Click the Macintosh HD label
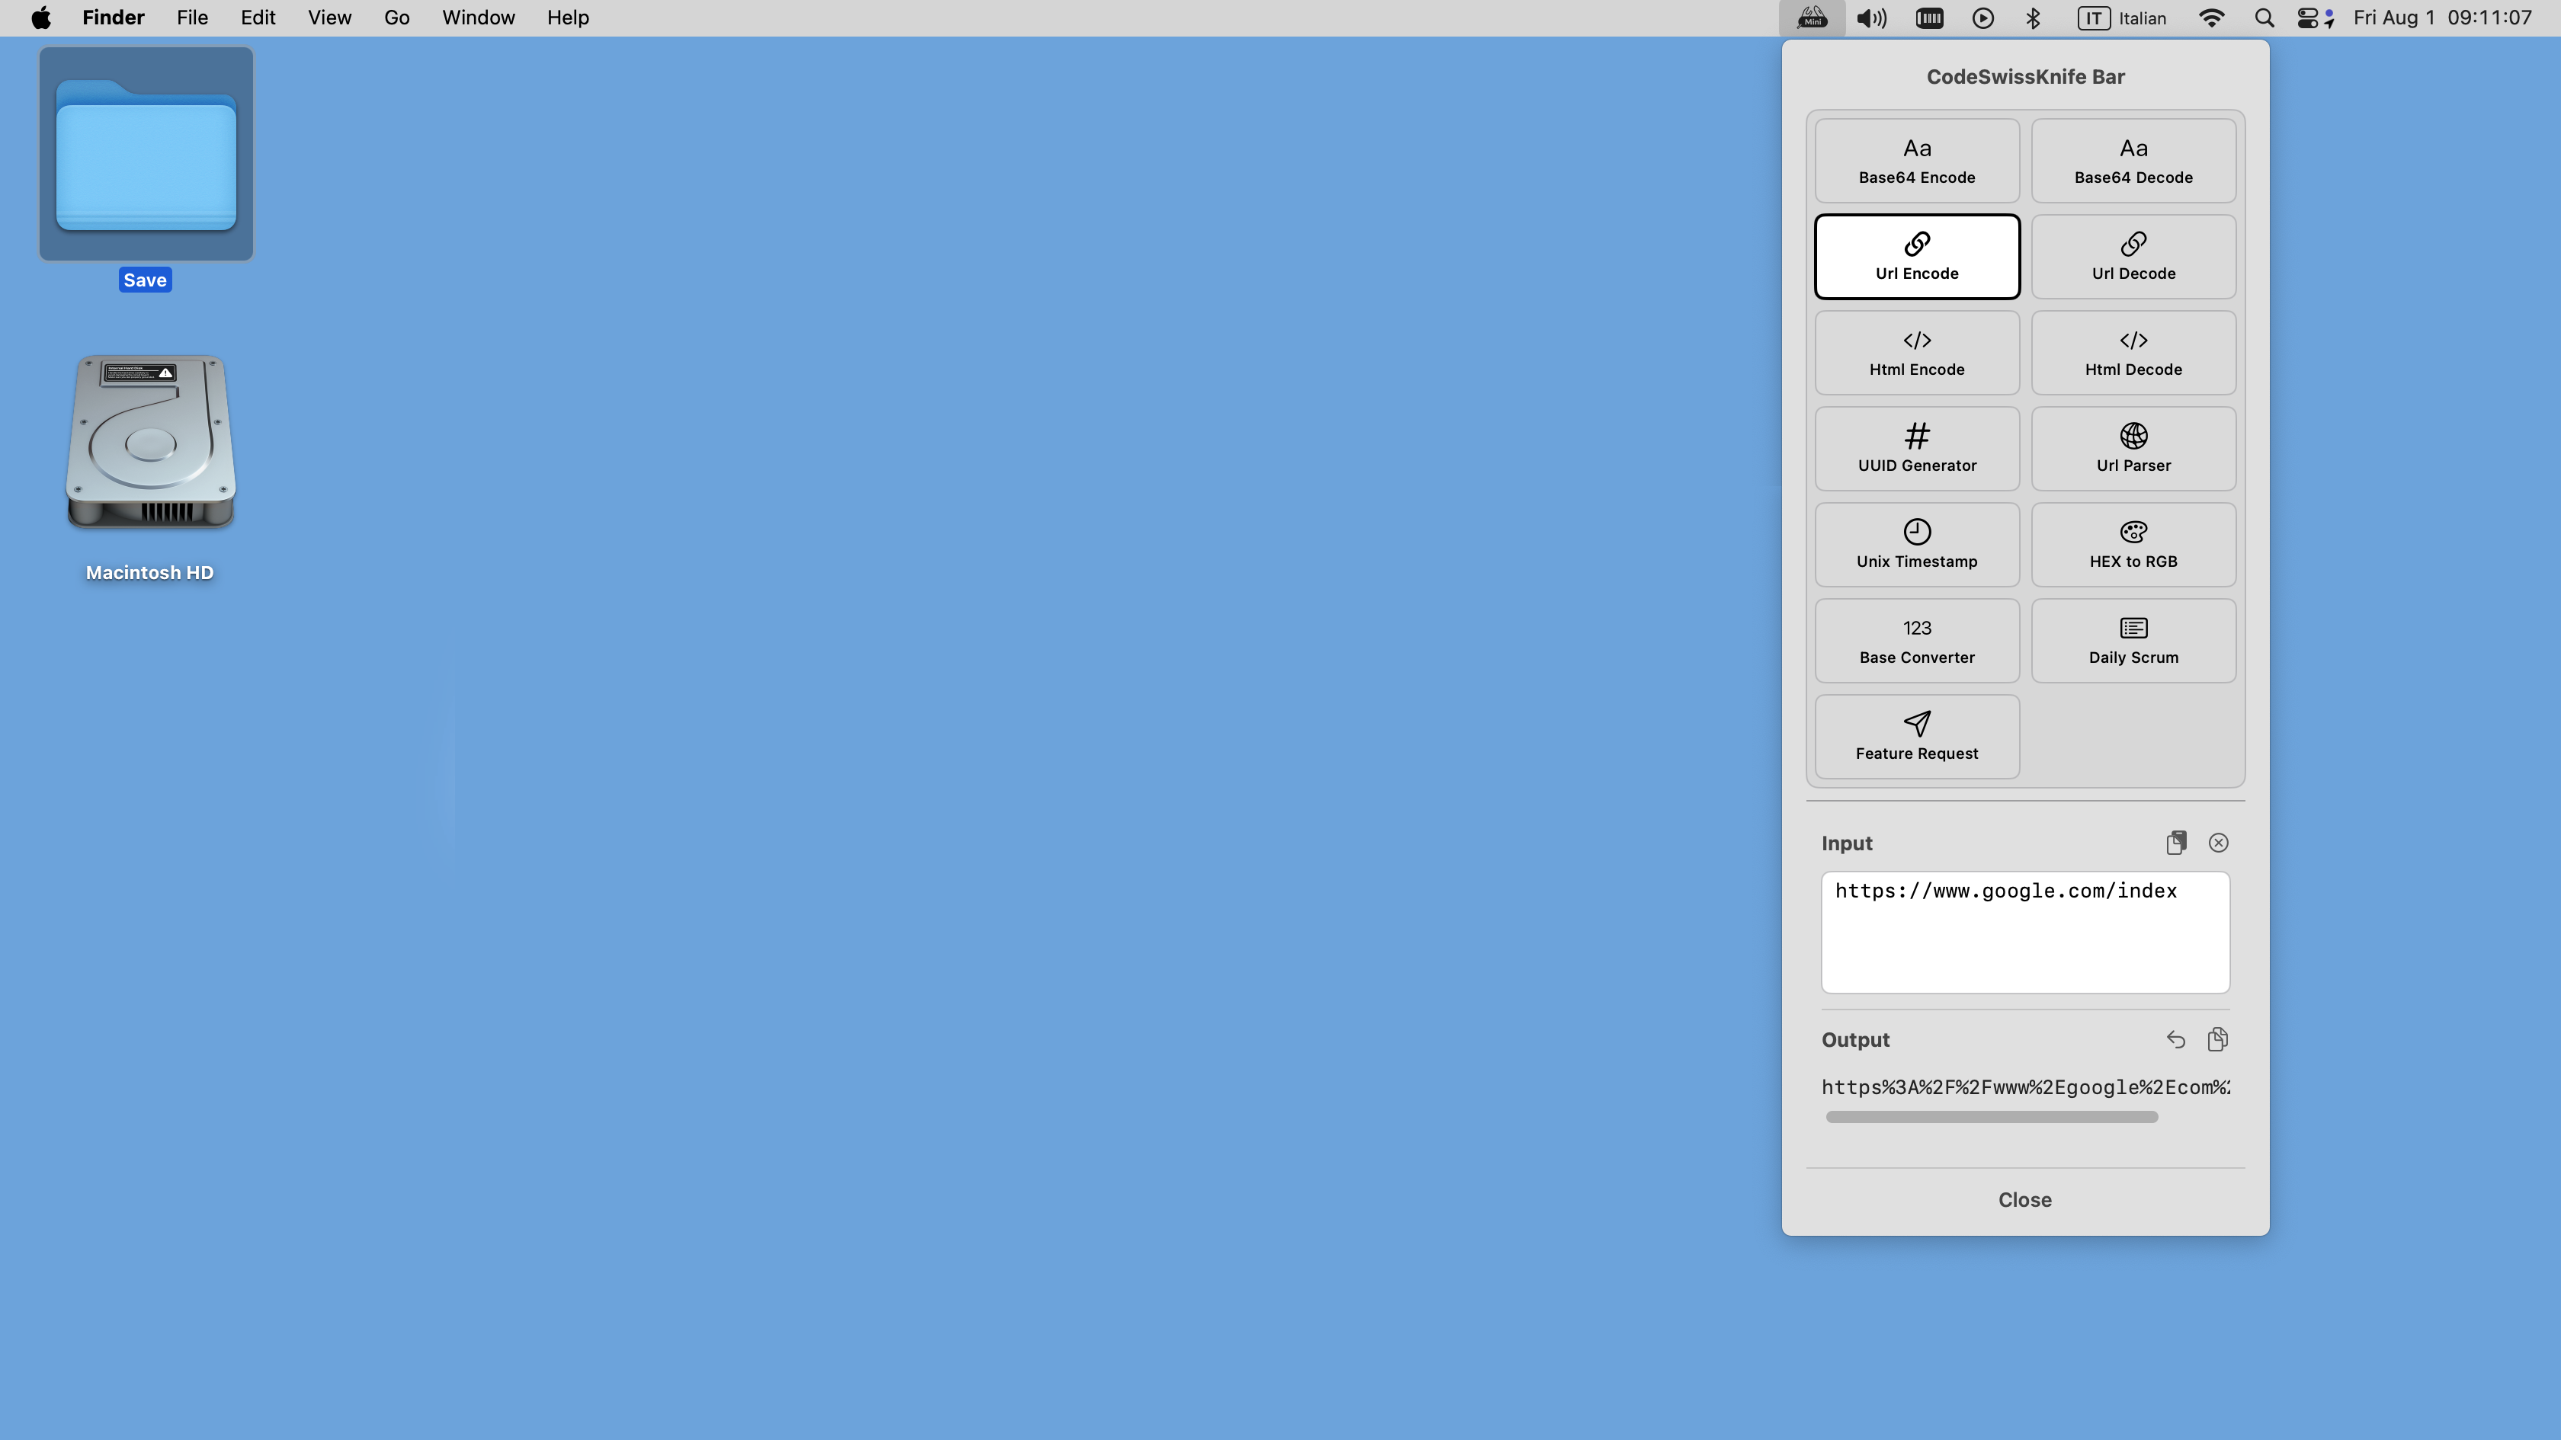The image size is (2561, 1440). coord(149,572)
